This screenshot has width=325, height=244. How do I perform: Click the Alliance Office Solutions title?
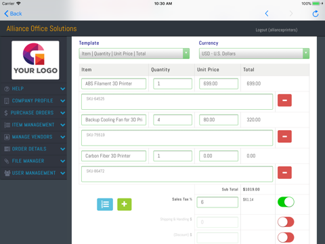(41, 28)
